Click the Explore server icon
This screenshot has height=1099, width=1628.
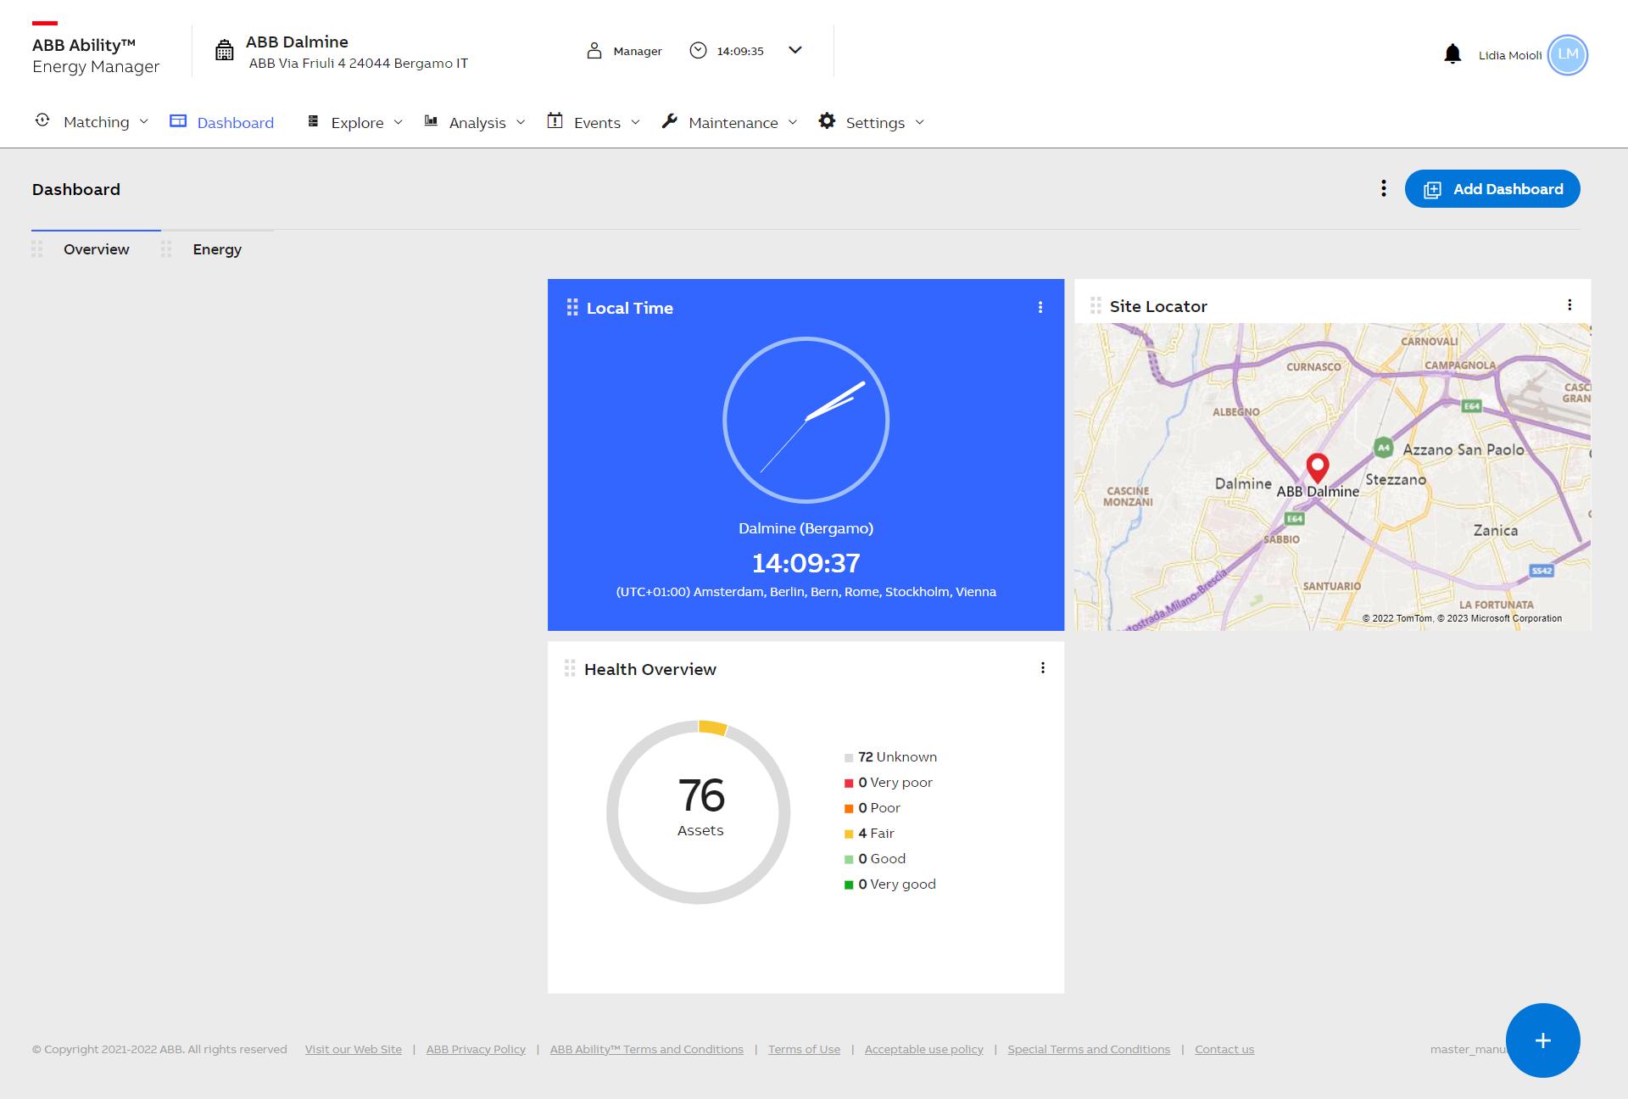[x=313, y=121]
